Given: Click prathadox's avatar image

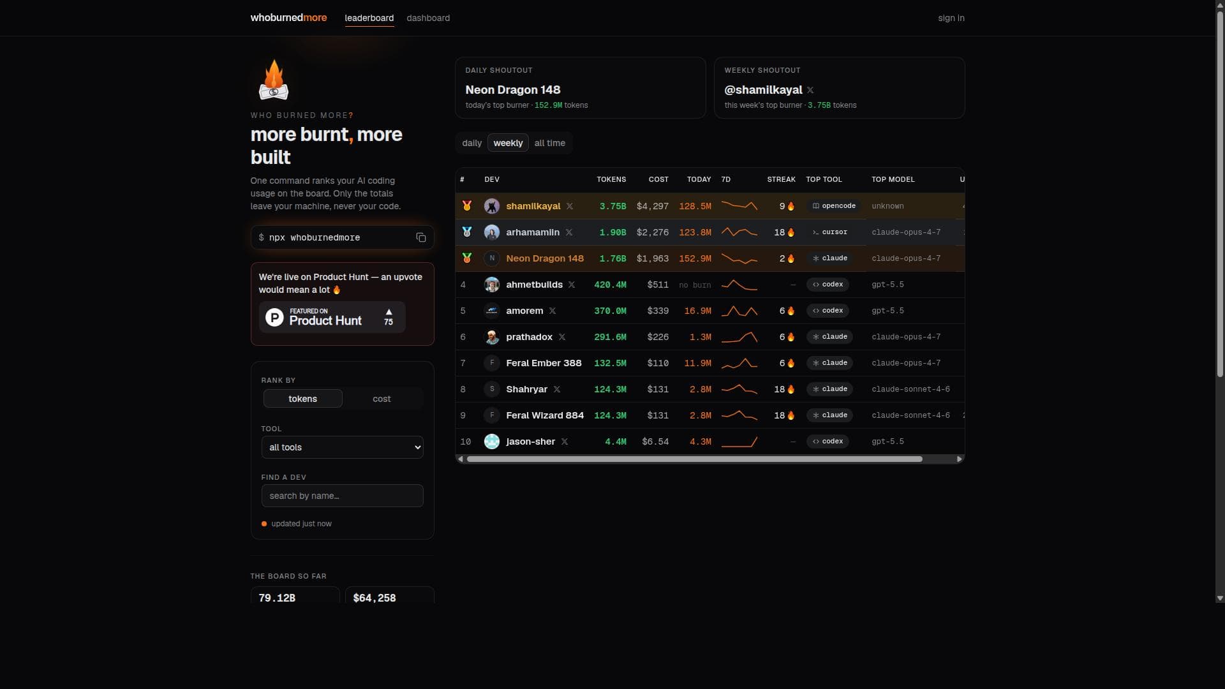Looking at the screenshot, I should pyautogui.click(x=492, y=337).
